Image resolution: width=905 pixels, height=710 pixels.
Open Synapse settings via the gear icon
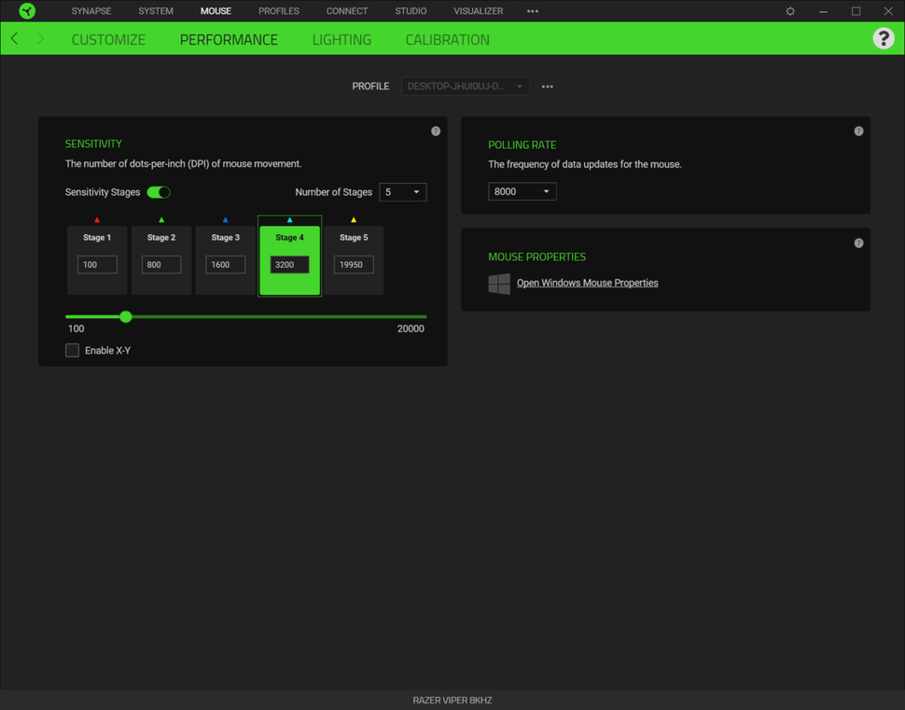[x=789, y=10]
